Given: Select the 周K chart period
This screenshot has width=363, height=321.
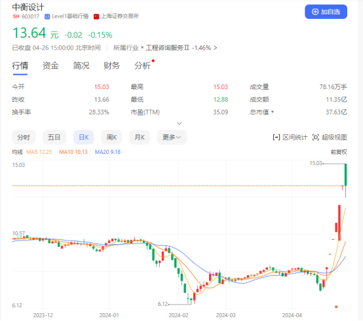Looking at the screenshot, I should [x=111, y=137].
